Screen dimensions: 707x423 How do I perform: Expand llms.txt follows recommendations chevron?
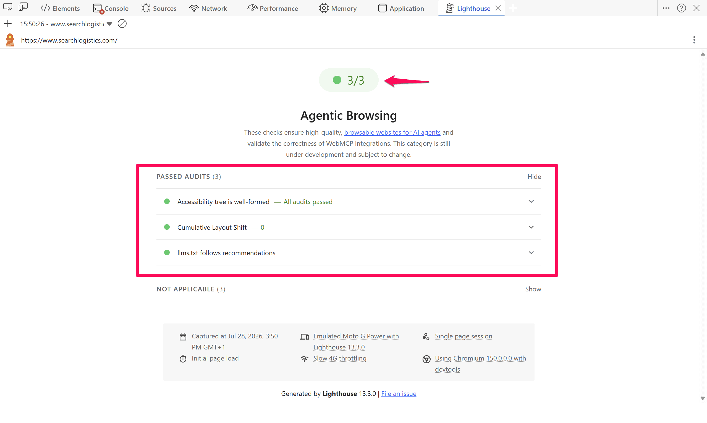531,252
